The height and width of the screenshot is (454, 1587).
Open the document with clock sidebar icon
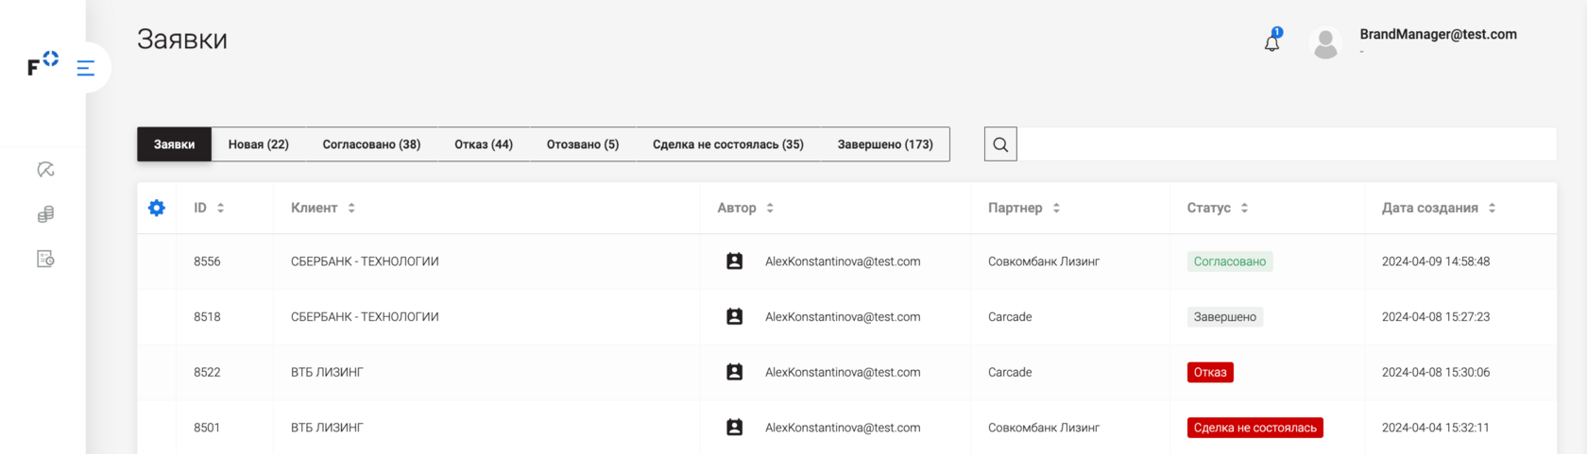click(45, 259)
